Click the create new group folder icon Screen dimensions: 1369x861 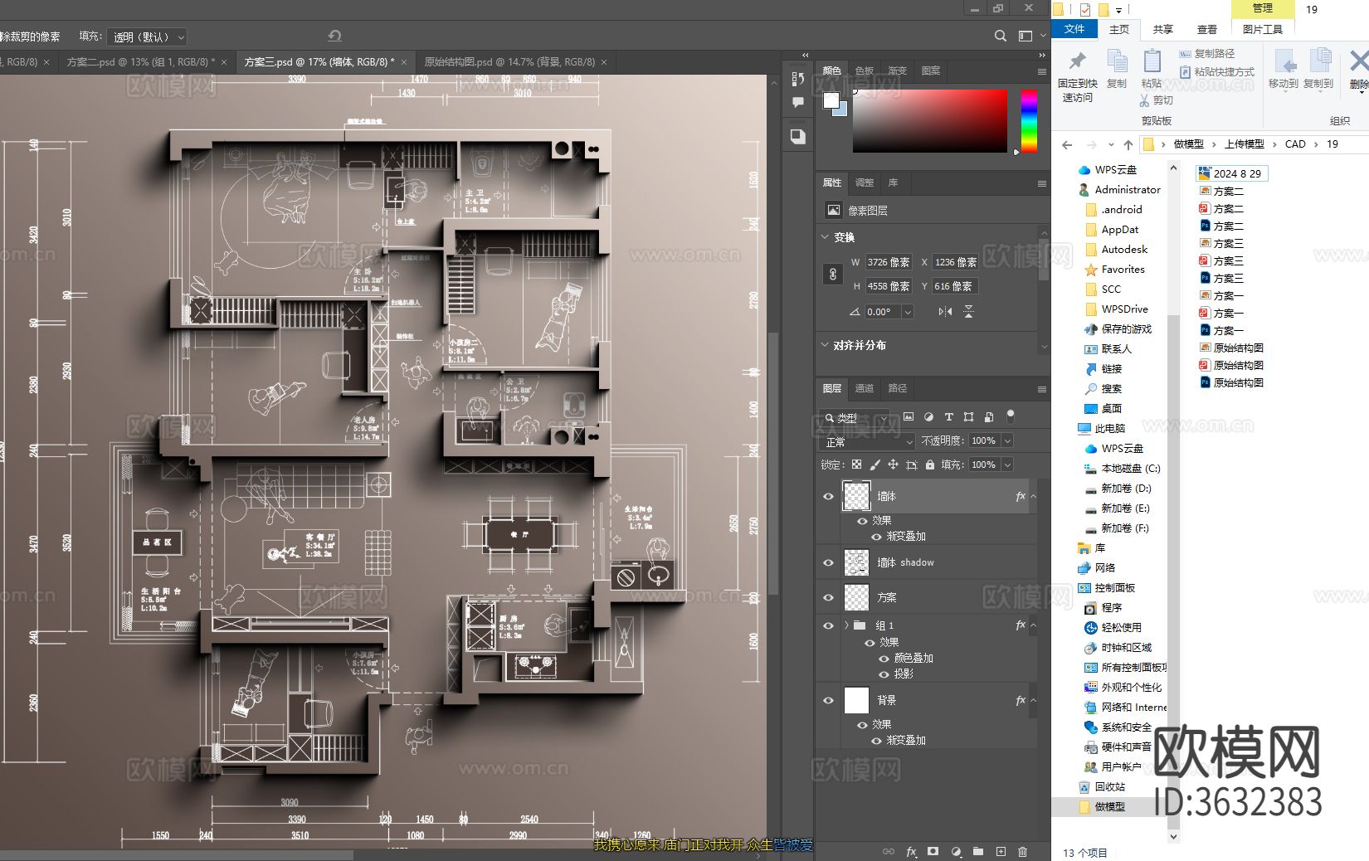978,851
